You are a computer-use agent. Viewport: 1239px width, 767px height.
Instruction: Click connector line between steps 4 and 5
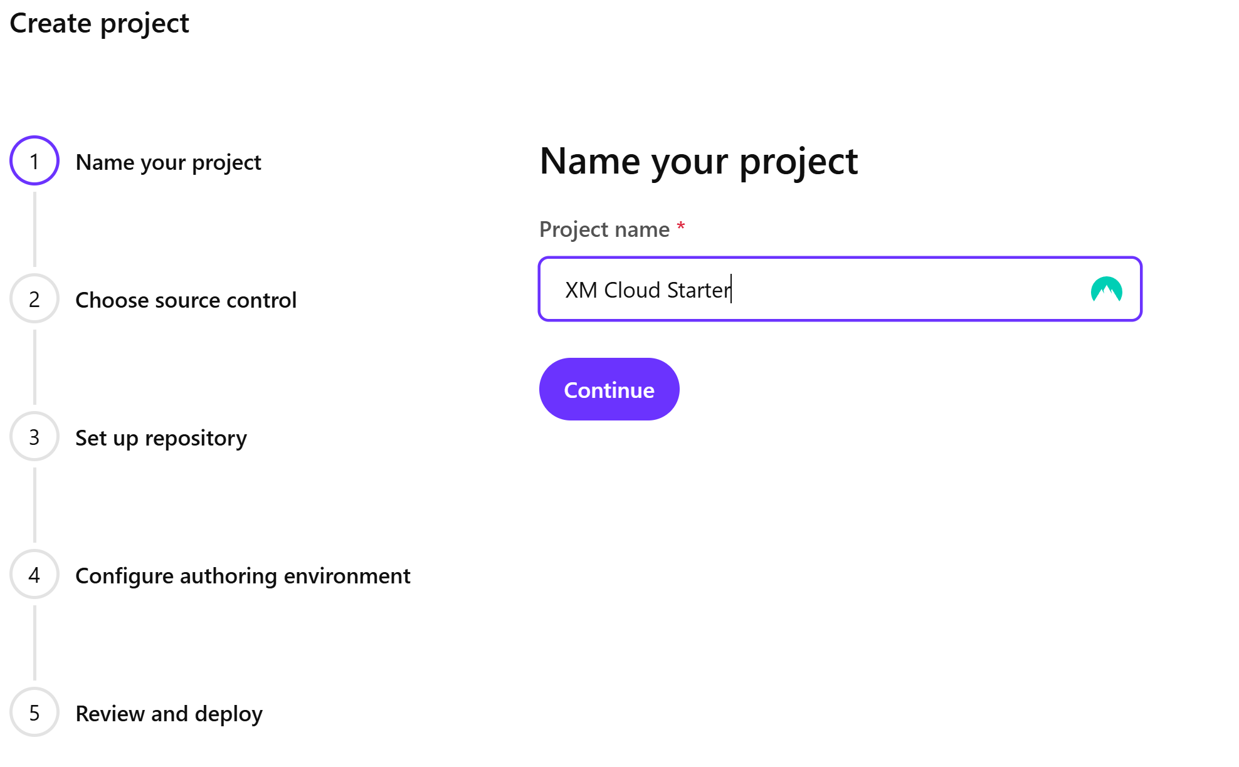pyautogui.click(x=34, y=643)
